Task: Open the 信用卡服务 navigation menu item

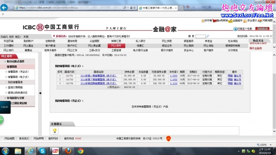Action: pyautogui.click(x=50, y=50)
